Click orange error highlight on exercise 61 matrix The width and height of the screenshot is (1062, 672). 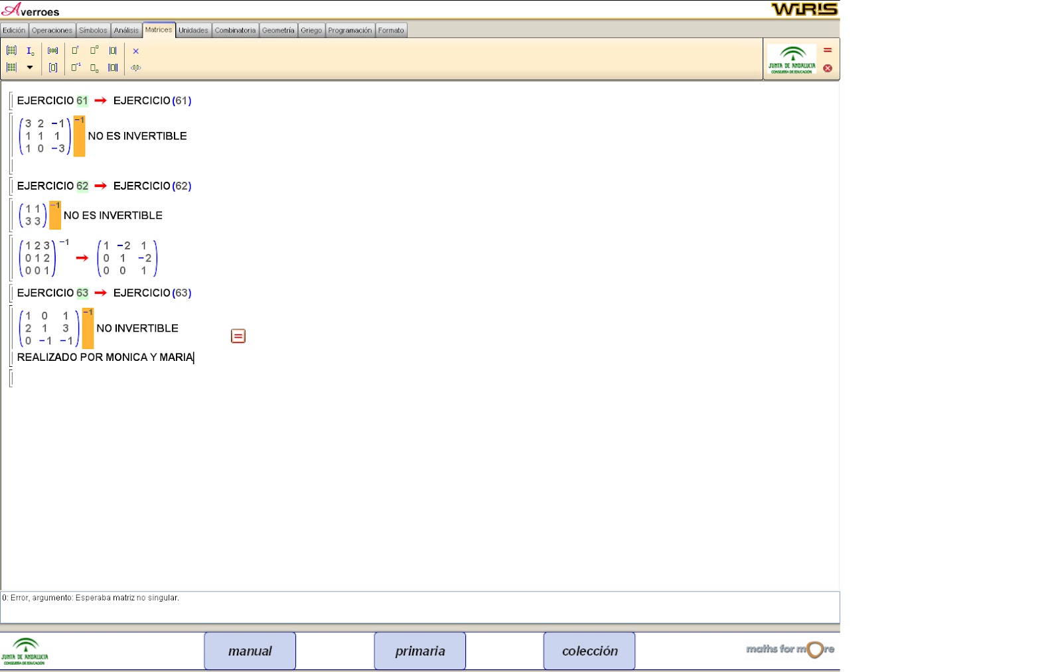79,136
